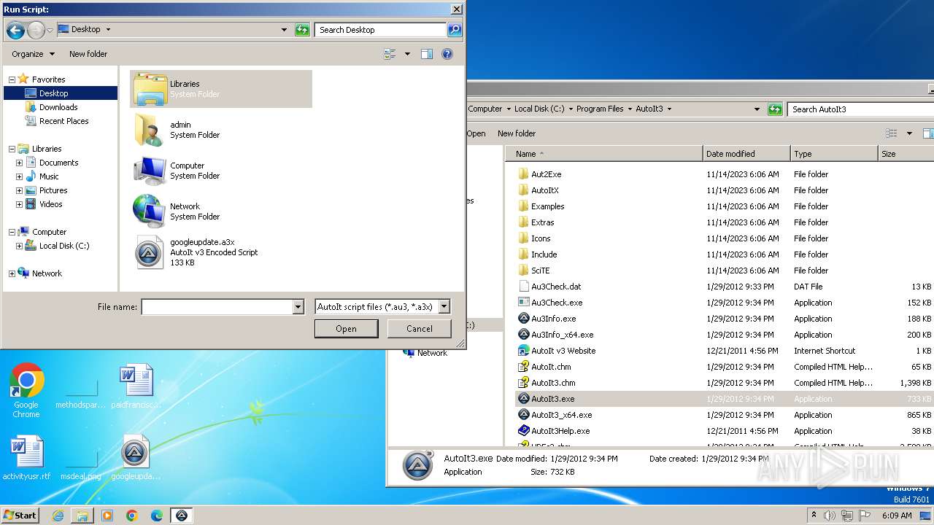Click Search Desktop field
The width and height of the screenshot is (934, 525).
tap(381, 30)
